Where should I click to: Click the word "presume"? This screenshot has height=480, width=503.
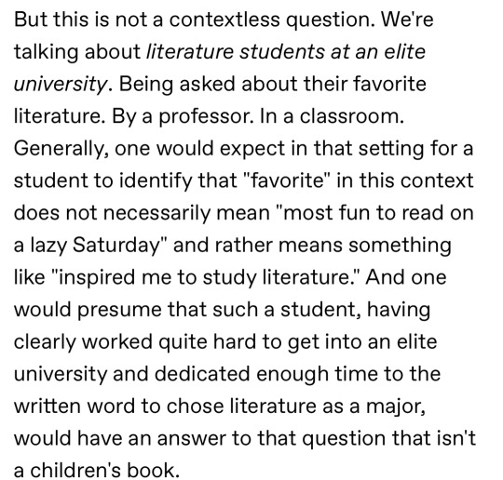click(x=119, y=310)
